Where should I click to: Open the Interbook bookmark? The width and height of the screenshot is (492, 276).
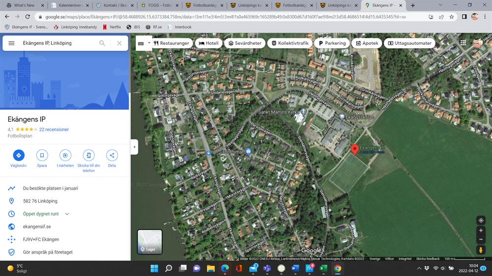pos(180,27)
